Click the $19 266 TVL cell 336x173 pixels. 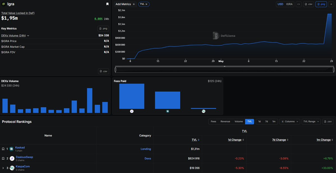click(x=194, y=168)
